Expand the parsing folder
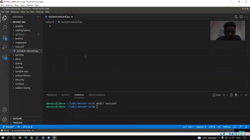250x140 pixels. 19,55
